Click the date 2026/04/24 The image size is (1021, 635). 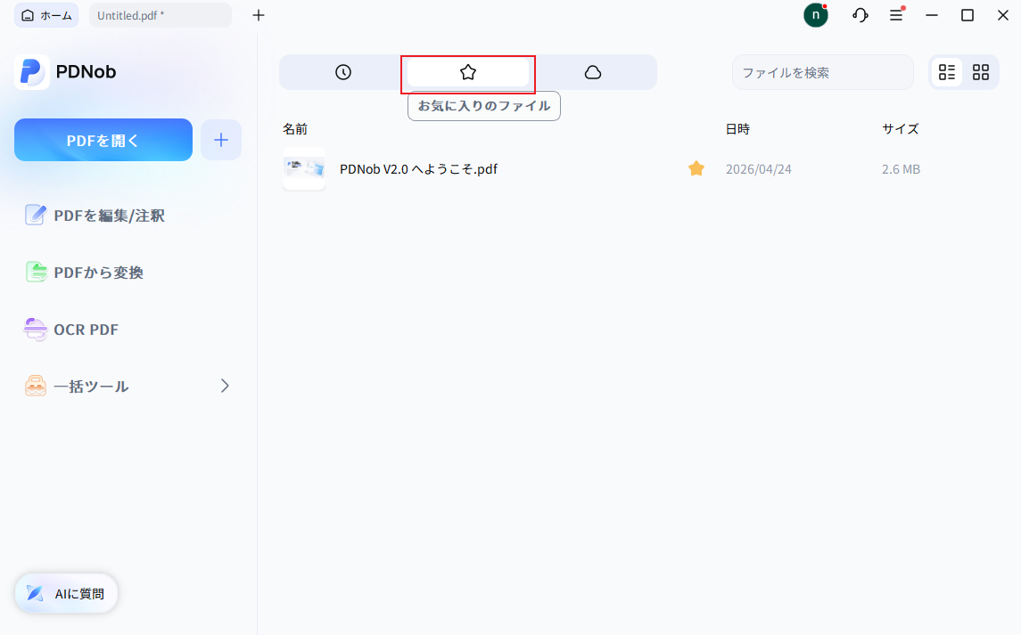759,169
